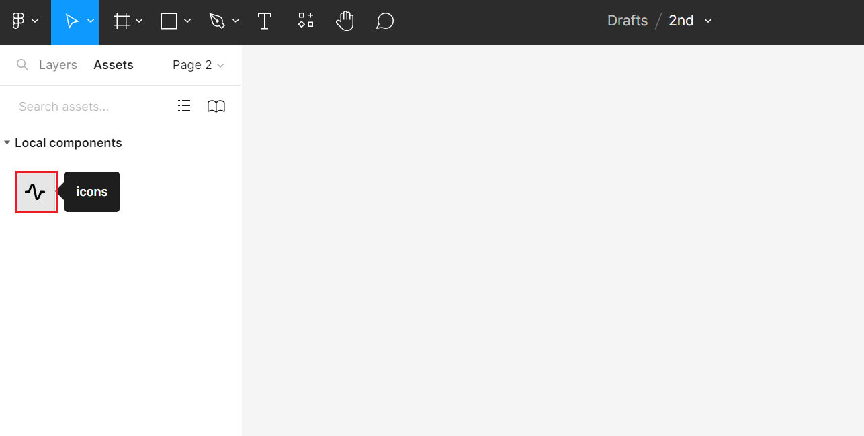Select the Comment tool
This screenshot has width=864, height=436.
point(384,21)
